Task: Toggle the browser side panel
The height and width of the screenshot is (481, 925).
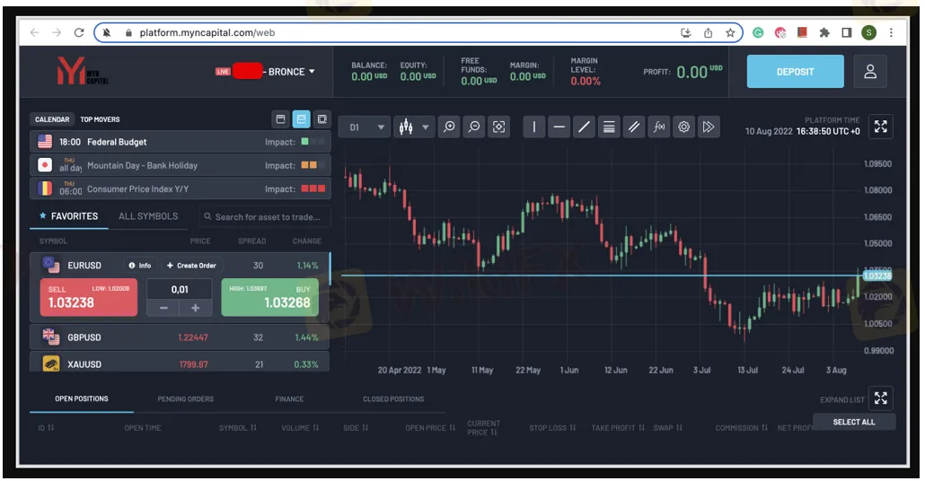Action: [847, 32]
